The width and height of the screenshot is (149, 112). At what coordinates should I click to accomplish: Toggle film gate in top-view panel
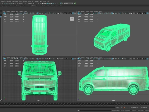[26, 13]
